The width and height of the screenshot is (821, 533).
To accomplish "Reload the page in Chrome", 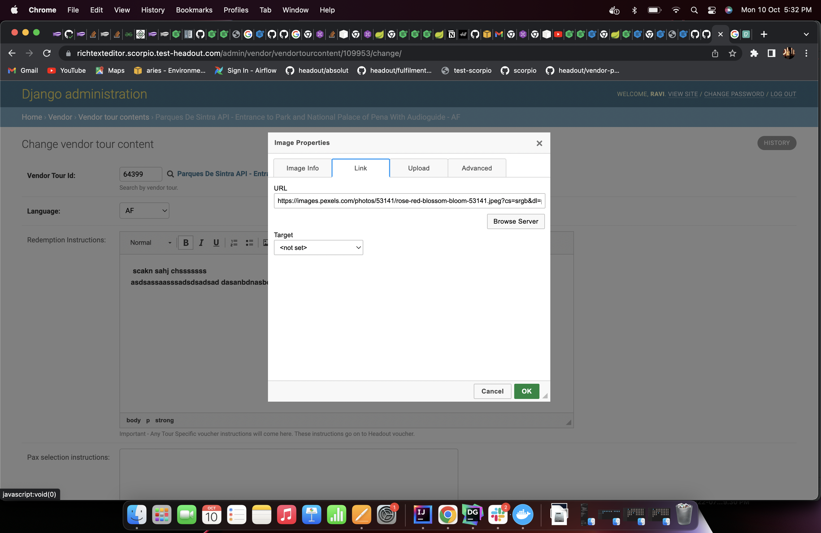I will 47,53.
